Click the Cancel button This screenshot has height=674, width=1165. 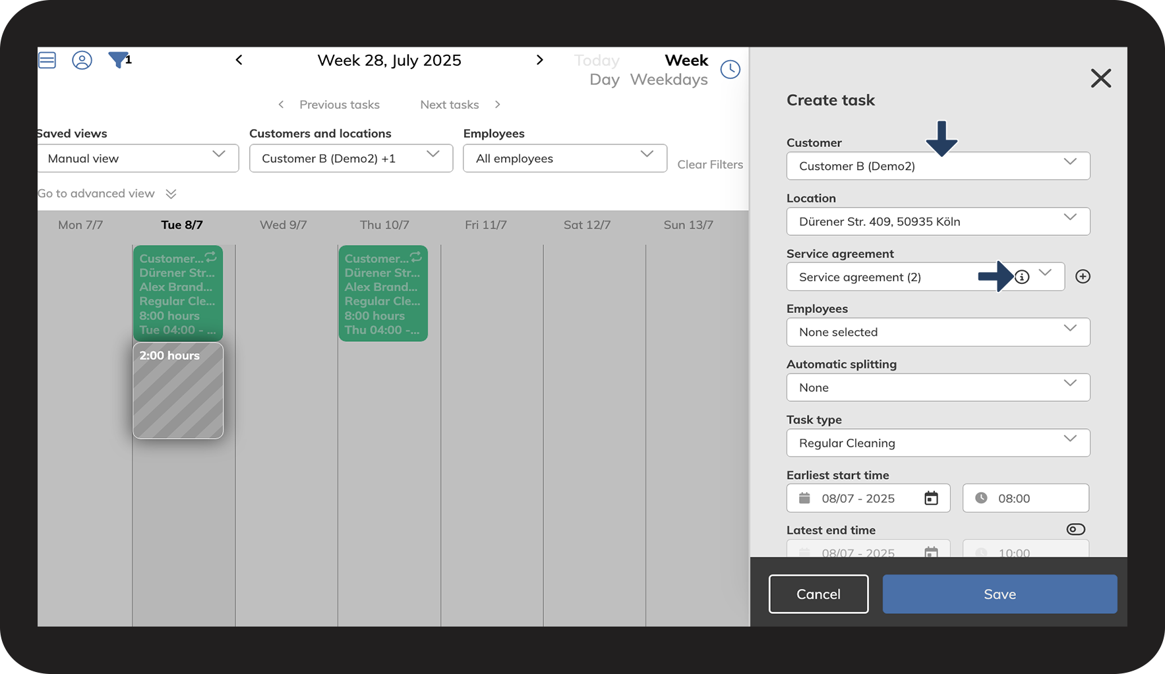818,594
